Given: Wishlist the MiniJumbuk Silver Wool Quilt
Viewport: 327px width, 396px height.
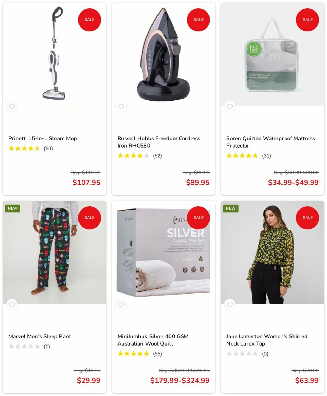Looking at the screenshot, I should click(121, 305).
